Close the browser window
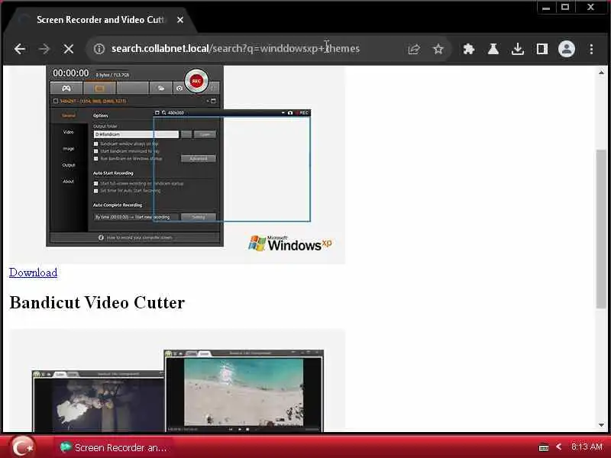Image resolution: width=611 pixels, height=458 pixels. pyautogui.click(x=590, y=7)
